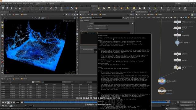Add an Ambient Light from shelf

[x=161, y=9]
